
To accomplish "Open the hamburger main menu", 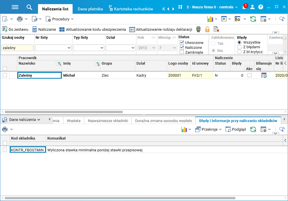I will pyautogui.click(x=15, y=7).
